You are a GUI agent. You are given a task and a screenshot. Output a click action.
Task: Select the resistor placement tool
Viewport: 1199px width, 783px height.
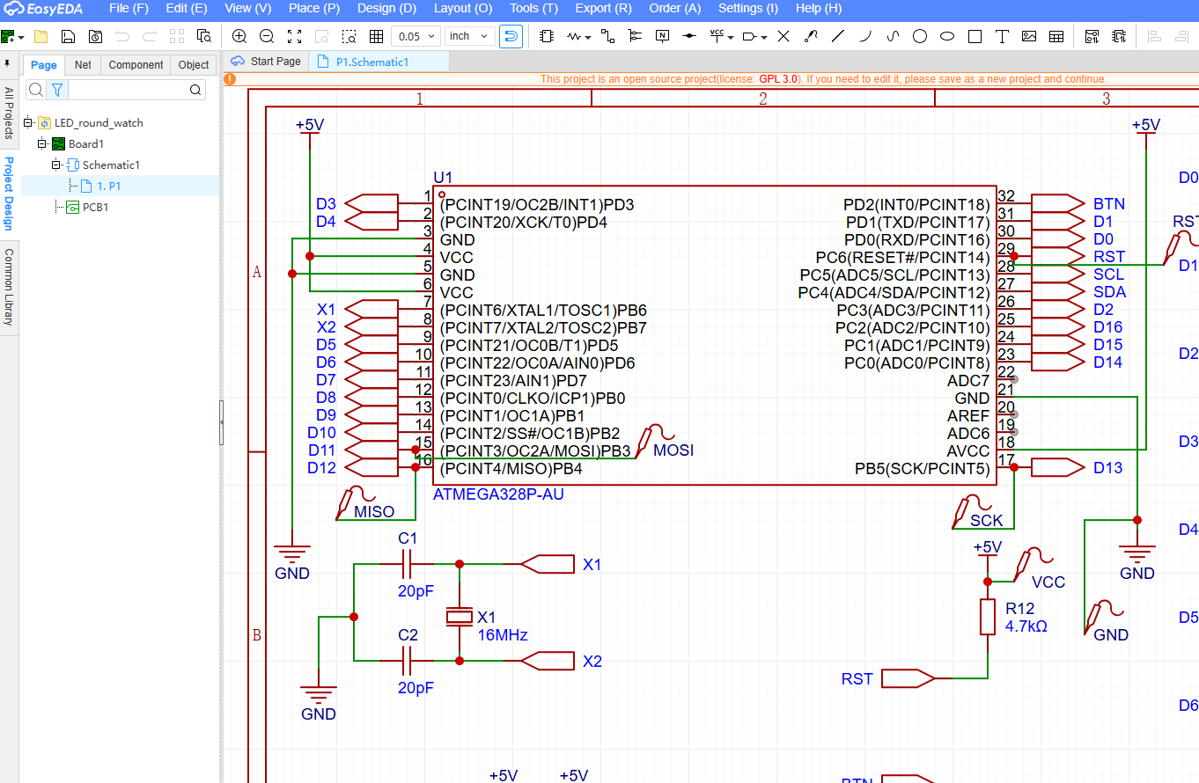click(x=574, y=36)
